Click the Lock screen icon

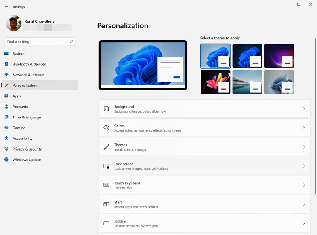(x=106, y=166)
